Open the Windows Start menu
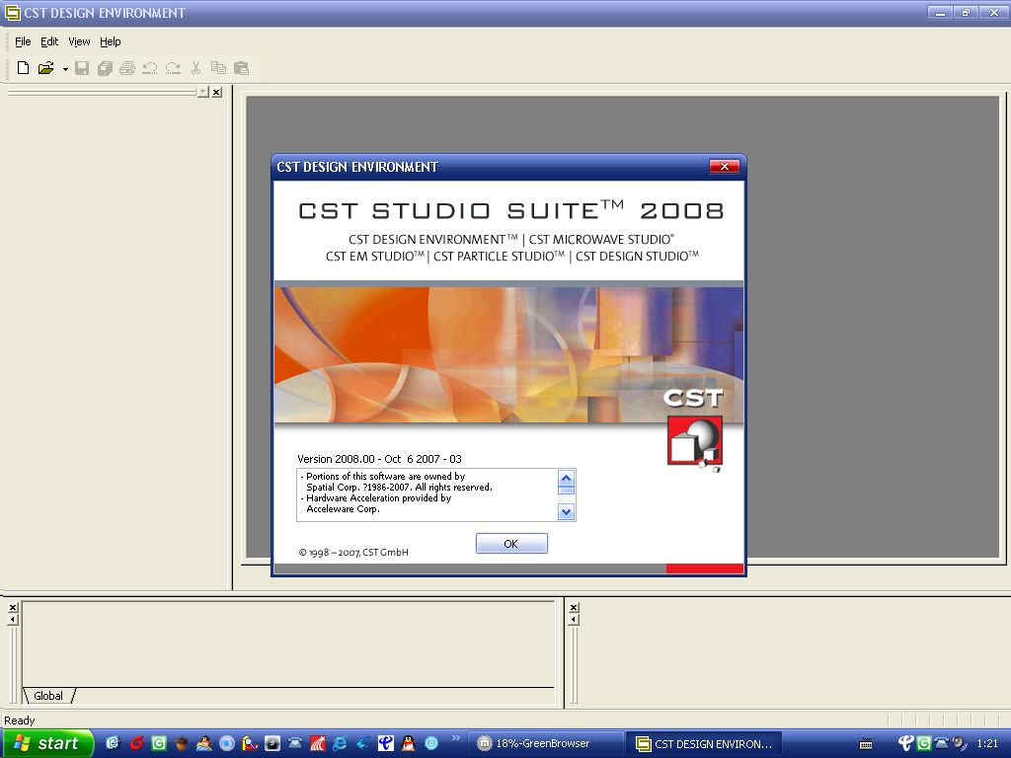The width and height of the screenshot is (1011, 758). (46, 743)
